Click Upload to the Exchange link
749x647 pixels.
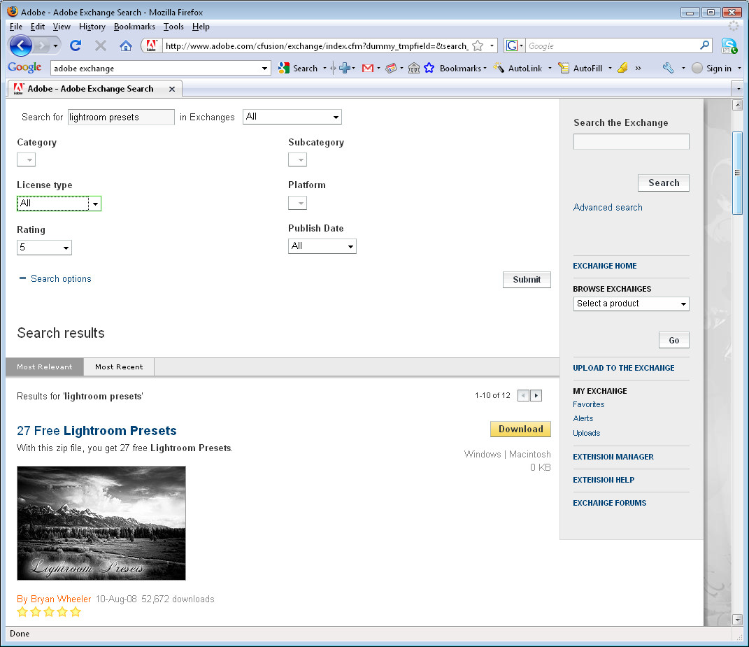coord(623,368)
